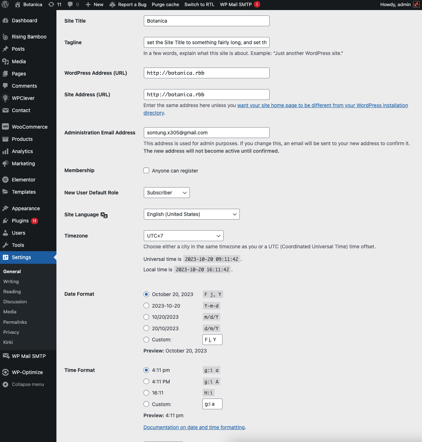Click the custom date format text box

tap(212, 340)
